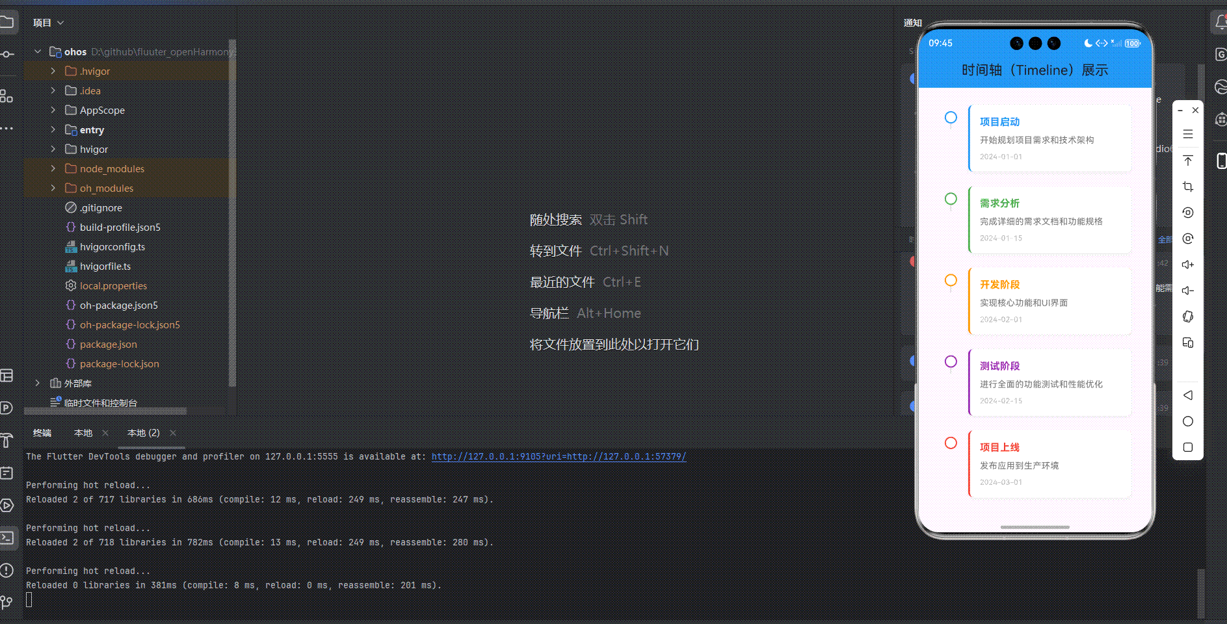Decrease the emulator volume
The width and height of the screenshot is (1227, 624).
1188,291
